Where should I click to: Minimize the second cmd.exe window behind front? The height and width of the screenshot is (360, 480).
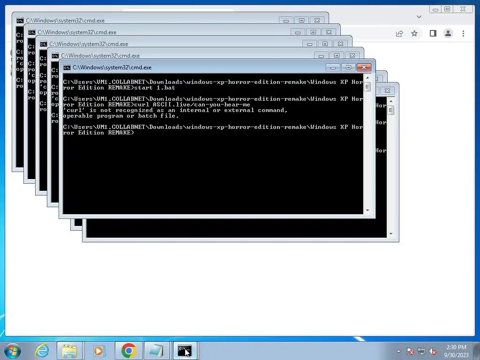pos(321,56)
